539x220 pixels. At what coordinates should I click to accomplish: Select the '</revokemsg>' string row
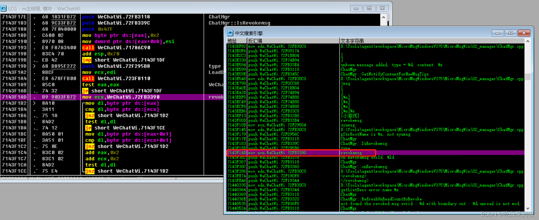coord(375,181)
